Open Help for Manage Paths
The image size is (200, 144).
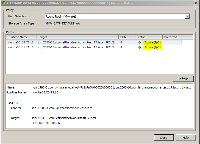coord(185,138)
